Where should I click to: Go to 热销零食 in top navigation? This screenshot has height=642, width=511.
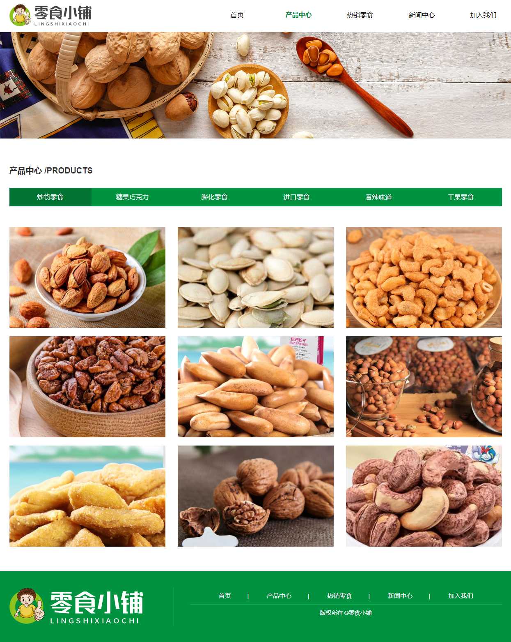click(360, 15)
